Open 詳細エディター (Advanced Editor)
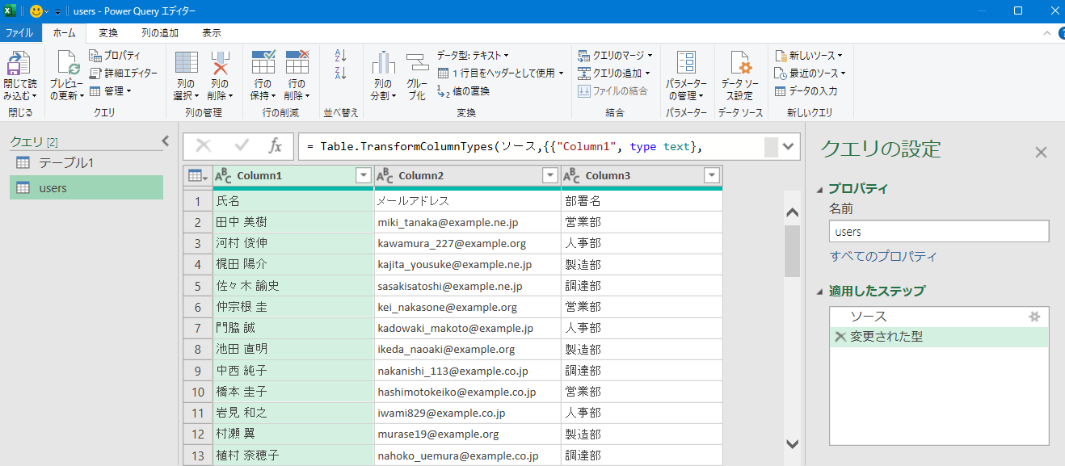The width and height of the screenshot is (1065, 466). [123, 73]
